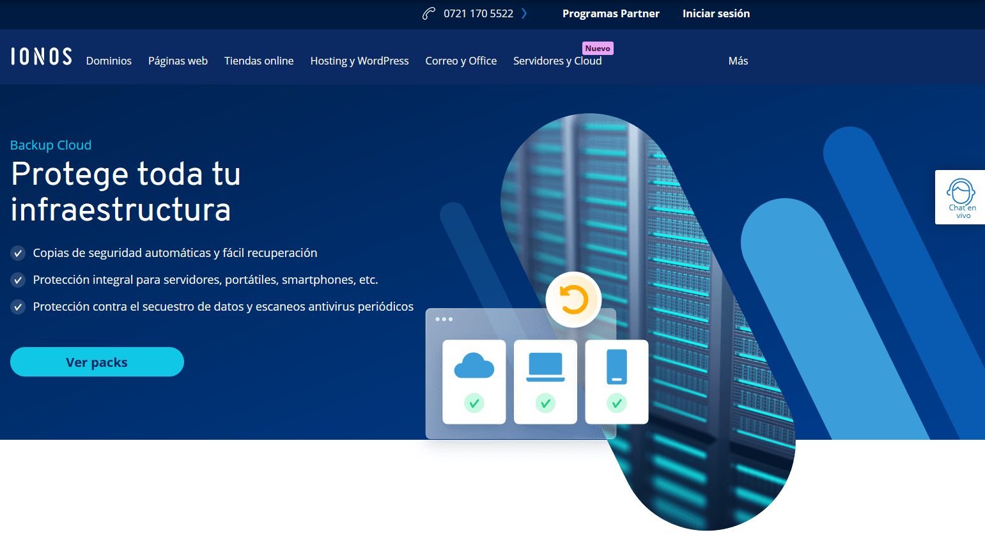Open the Dominios menu item
Image resolution: width=985 pixels, height=551 pixels.
[109, 61]
